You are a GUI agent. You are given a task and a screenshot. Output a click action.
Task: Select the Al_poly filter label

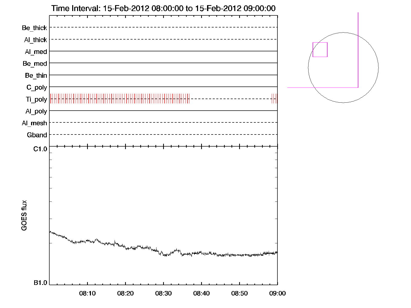[x=36, y=111]
